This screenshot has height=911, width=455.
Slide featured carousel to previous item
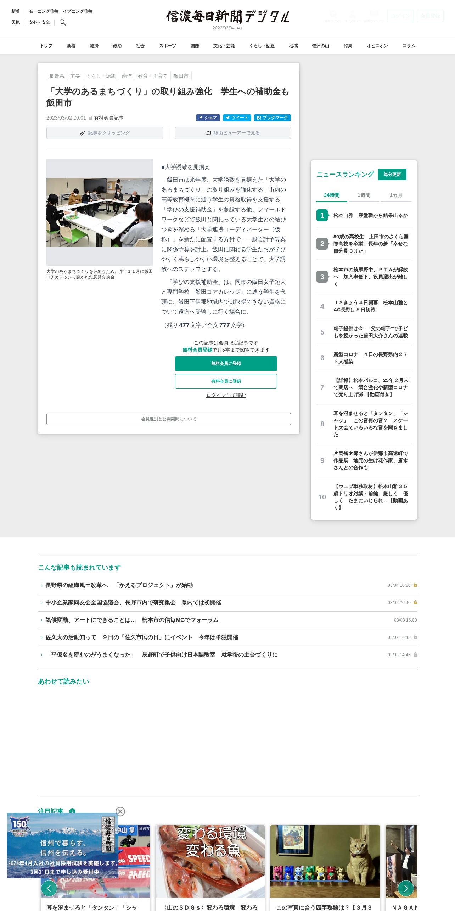click(49, 888)
